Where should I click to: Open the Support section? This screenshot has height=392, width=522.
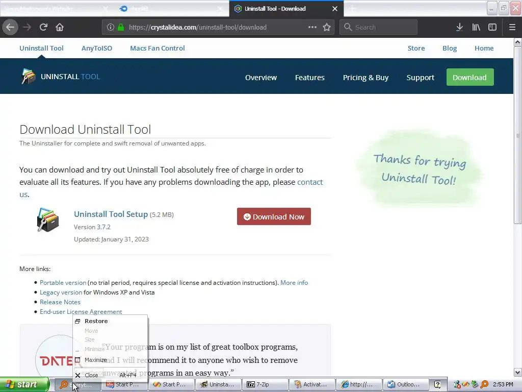[x=420, y=78]
